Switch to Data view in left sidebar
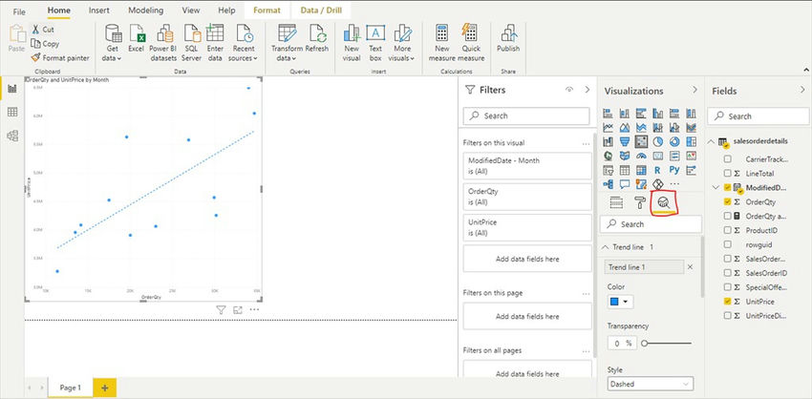This screenshot has height=399, width=812. [x=12, y=112]
